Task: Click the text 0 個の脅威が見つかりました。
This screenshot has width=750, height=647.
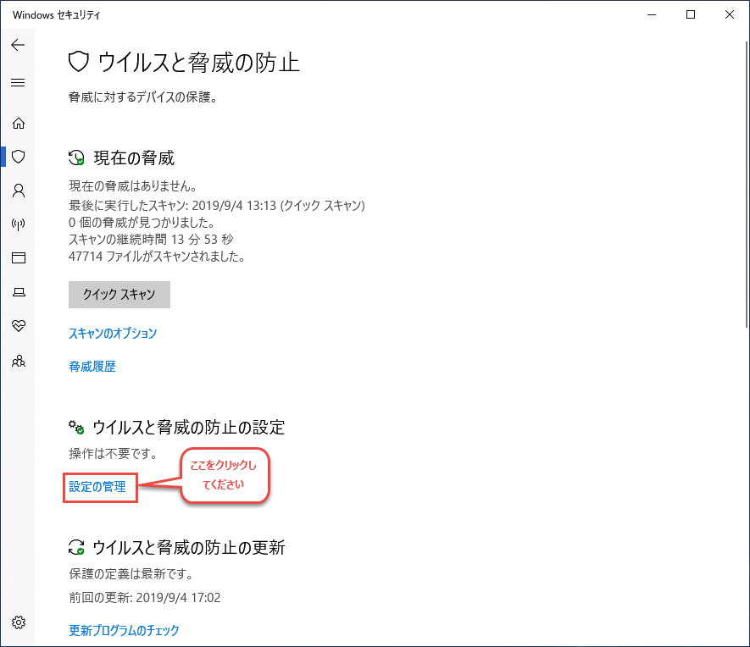Action: pos(142,223)
